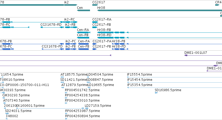Open transcript ik2-RB
Image resolution: width=222 pixels, height=120 pixels.
pyautogui.click(x=70, y=25)
